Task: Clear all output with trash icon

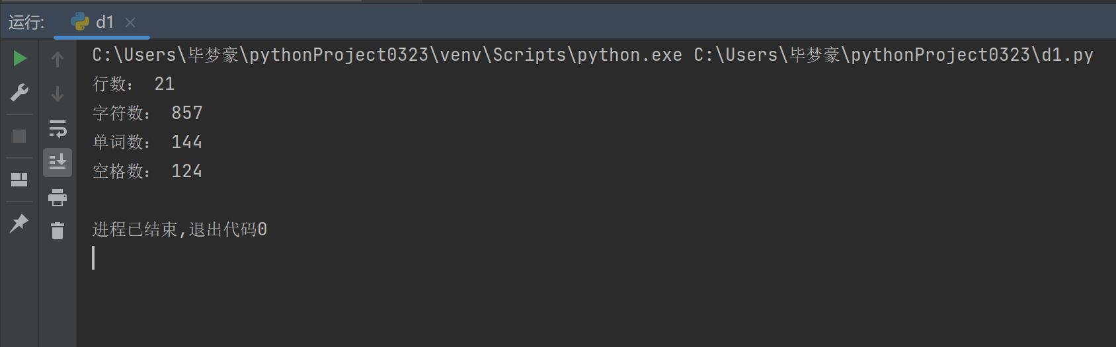Action: coord(58,231)
